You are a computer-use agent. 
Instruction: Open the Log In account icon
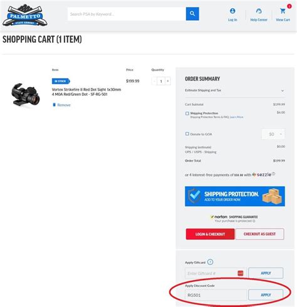click(x=232, y=11)
